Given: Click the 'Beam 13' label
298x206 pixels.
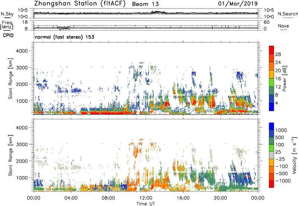Looking at the screenshot, I should pos(145,4).
